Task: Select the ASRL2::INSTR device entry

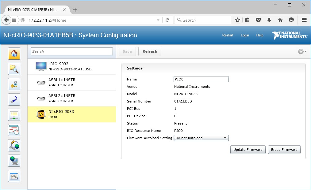Action: tap(72, 98)
